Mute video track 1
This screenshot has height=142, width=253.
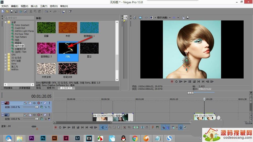45,103
